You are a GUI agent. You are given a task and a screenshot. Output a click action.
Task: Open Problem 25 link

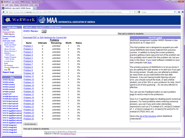[29, 119]
